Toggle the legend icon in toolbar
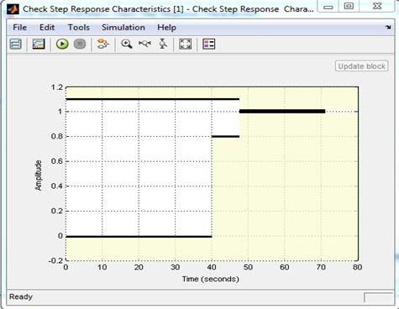The image size is (399, 309). click(x=209, y=44)
